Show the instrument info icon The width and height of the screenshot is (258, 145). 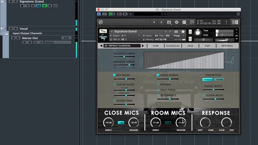coord(183,31)
